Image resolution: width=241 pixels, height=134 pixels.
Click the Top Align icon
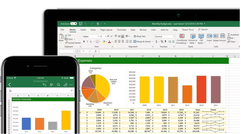coord(116,36)
